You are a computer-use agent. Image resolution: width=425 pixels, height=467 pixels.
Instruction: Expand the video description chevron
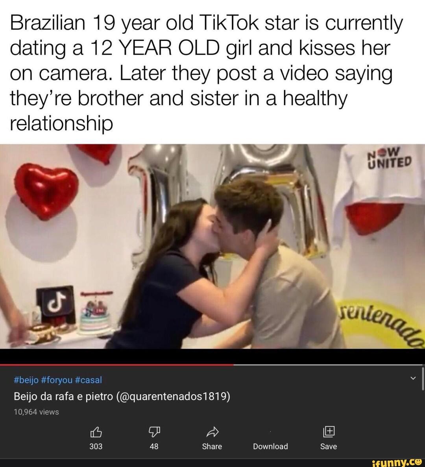point(413,378)
